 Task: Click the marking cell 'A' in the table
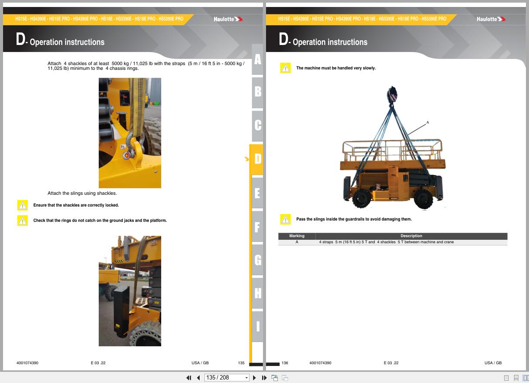297,242
